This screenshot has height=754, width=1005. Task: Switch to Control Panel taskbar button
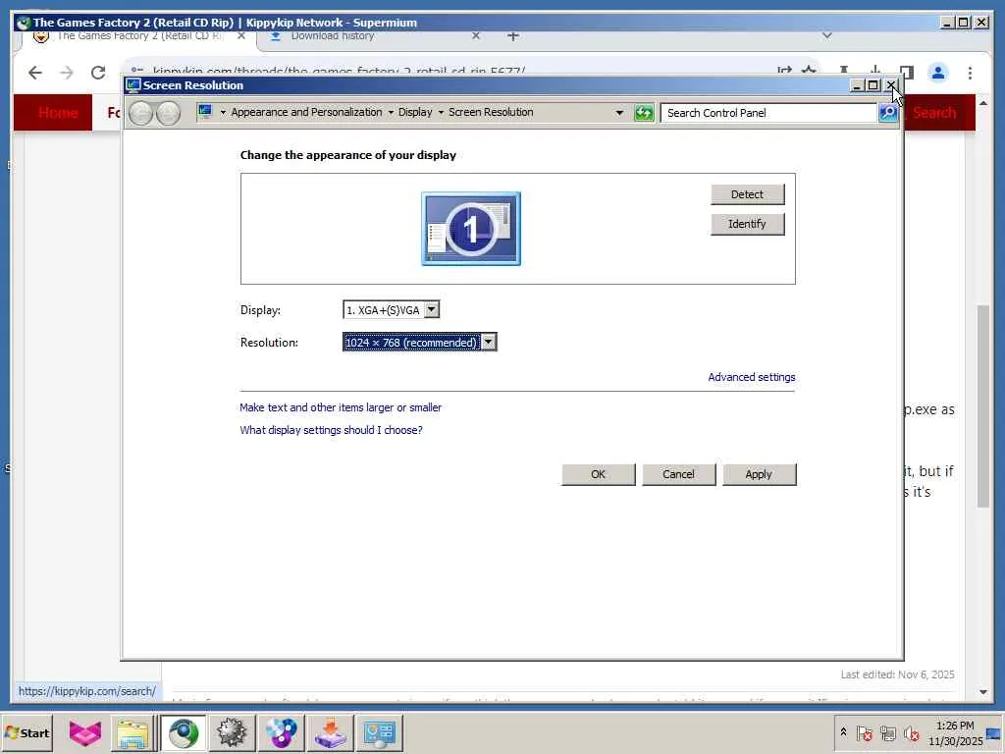pos(380,732)
